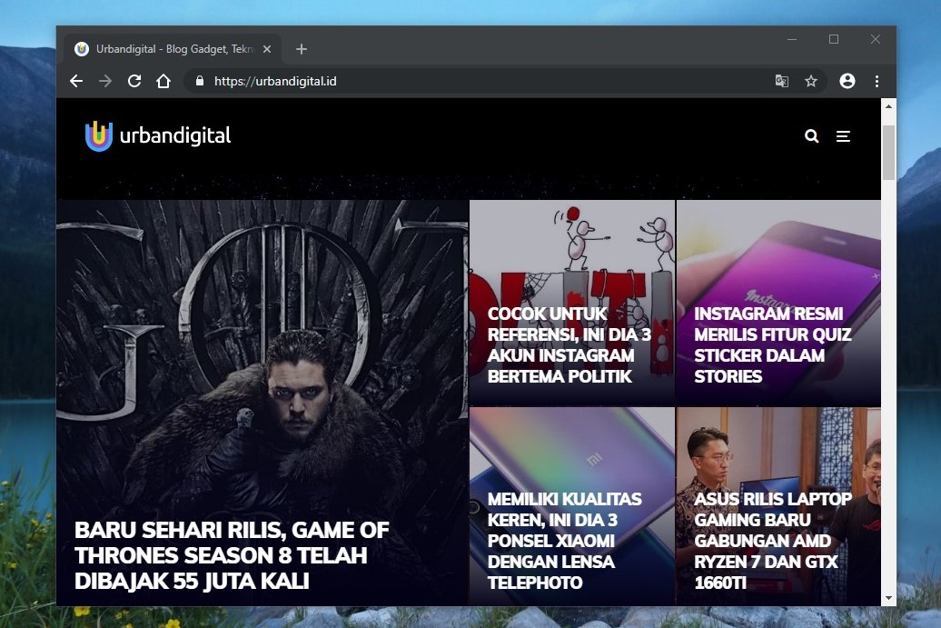Open a new tab with the plus button
The height and width of the screenshot is (628, 941).
coord(301,49)
